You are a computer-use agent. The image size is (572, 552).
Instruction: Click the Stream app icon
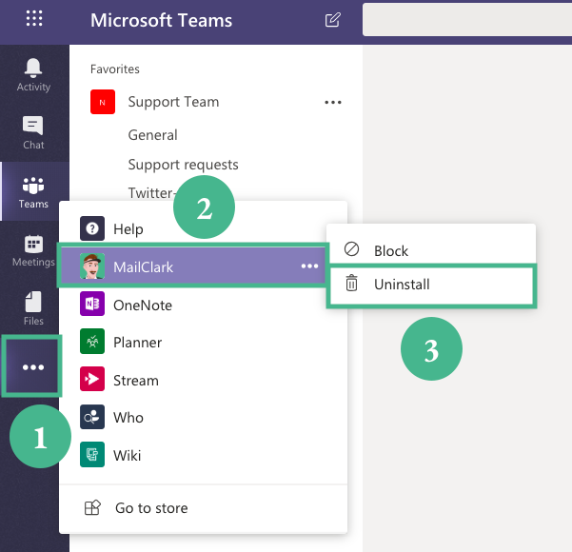[92, 379]
